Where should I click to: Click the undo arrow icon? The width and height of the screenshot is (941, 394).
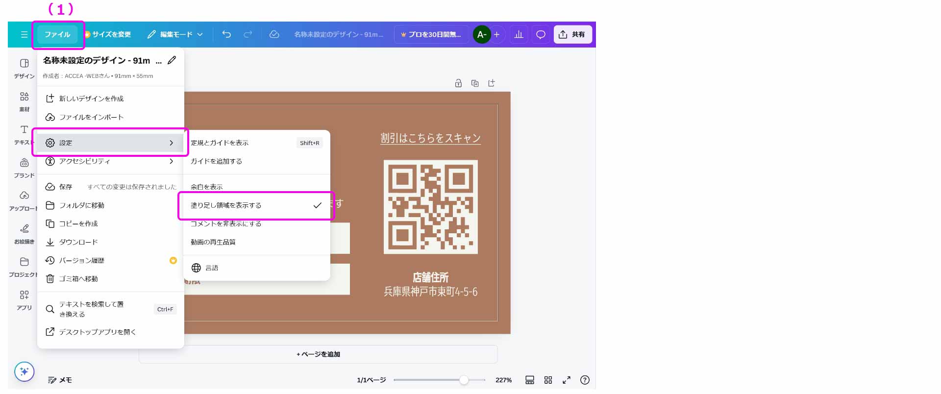pyautogui.click(x=226, y=34)
